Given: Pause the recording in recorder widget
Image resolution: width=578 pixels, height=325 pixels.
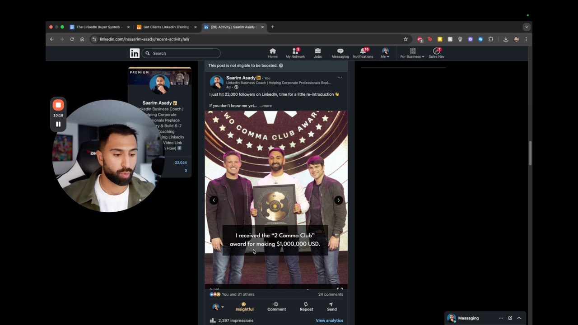Looking at the screenshot, I should click(x=58, y=124).
